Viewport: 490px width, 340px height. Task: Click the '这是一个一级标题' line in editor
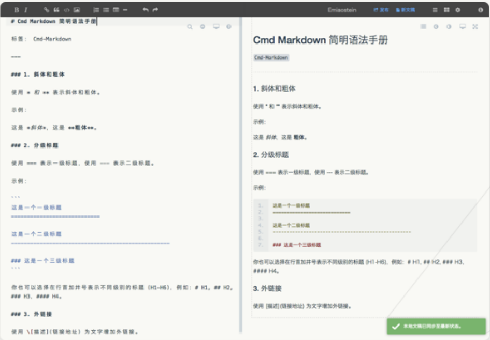37,208
